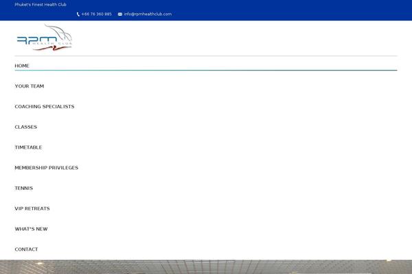View the TIMETABLE page

click(x=28, y=147)
